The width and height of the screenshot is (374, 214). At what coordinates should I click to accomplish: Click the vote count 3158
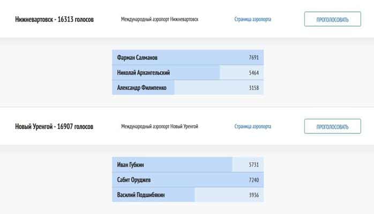click(x=253, y=87)
